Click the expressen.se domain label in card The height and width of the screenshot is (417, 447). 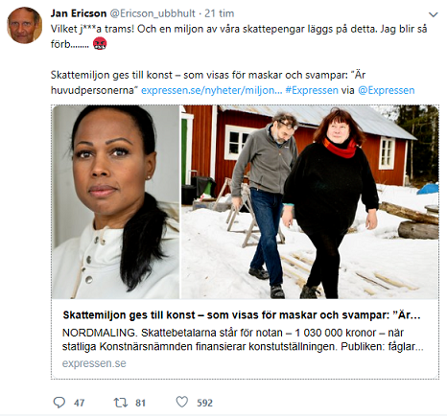click(94, 363)
